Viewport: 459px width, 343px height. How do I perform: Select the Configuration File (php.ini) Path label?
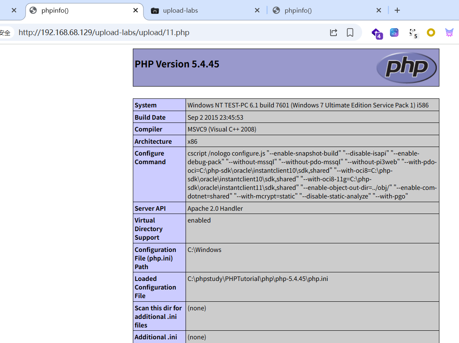(x=155, y=258)
